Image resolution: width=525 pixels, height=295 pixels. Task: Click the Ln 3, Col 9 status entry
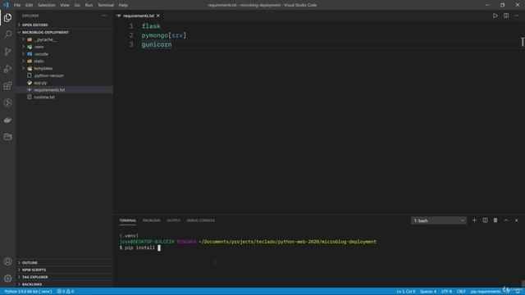(x=406, y=292)
